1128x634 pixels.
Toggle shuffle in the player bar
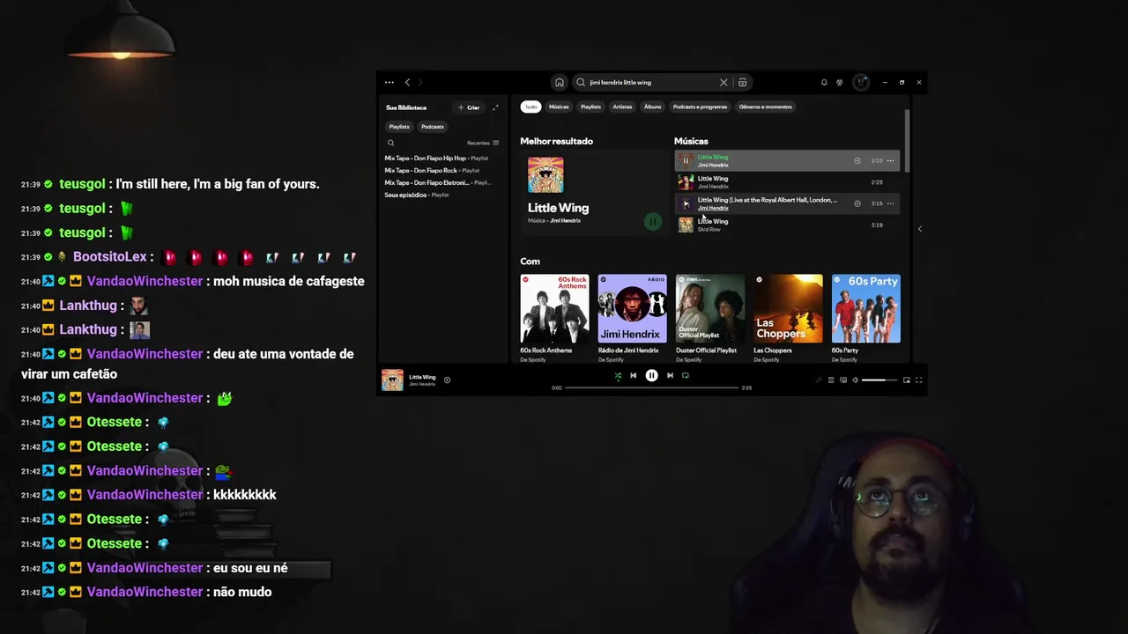coord(618,375)
